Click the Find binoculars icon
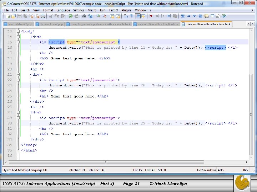Image resolution: width=257 pixels, height=192 pixels. [84, 16]
